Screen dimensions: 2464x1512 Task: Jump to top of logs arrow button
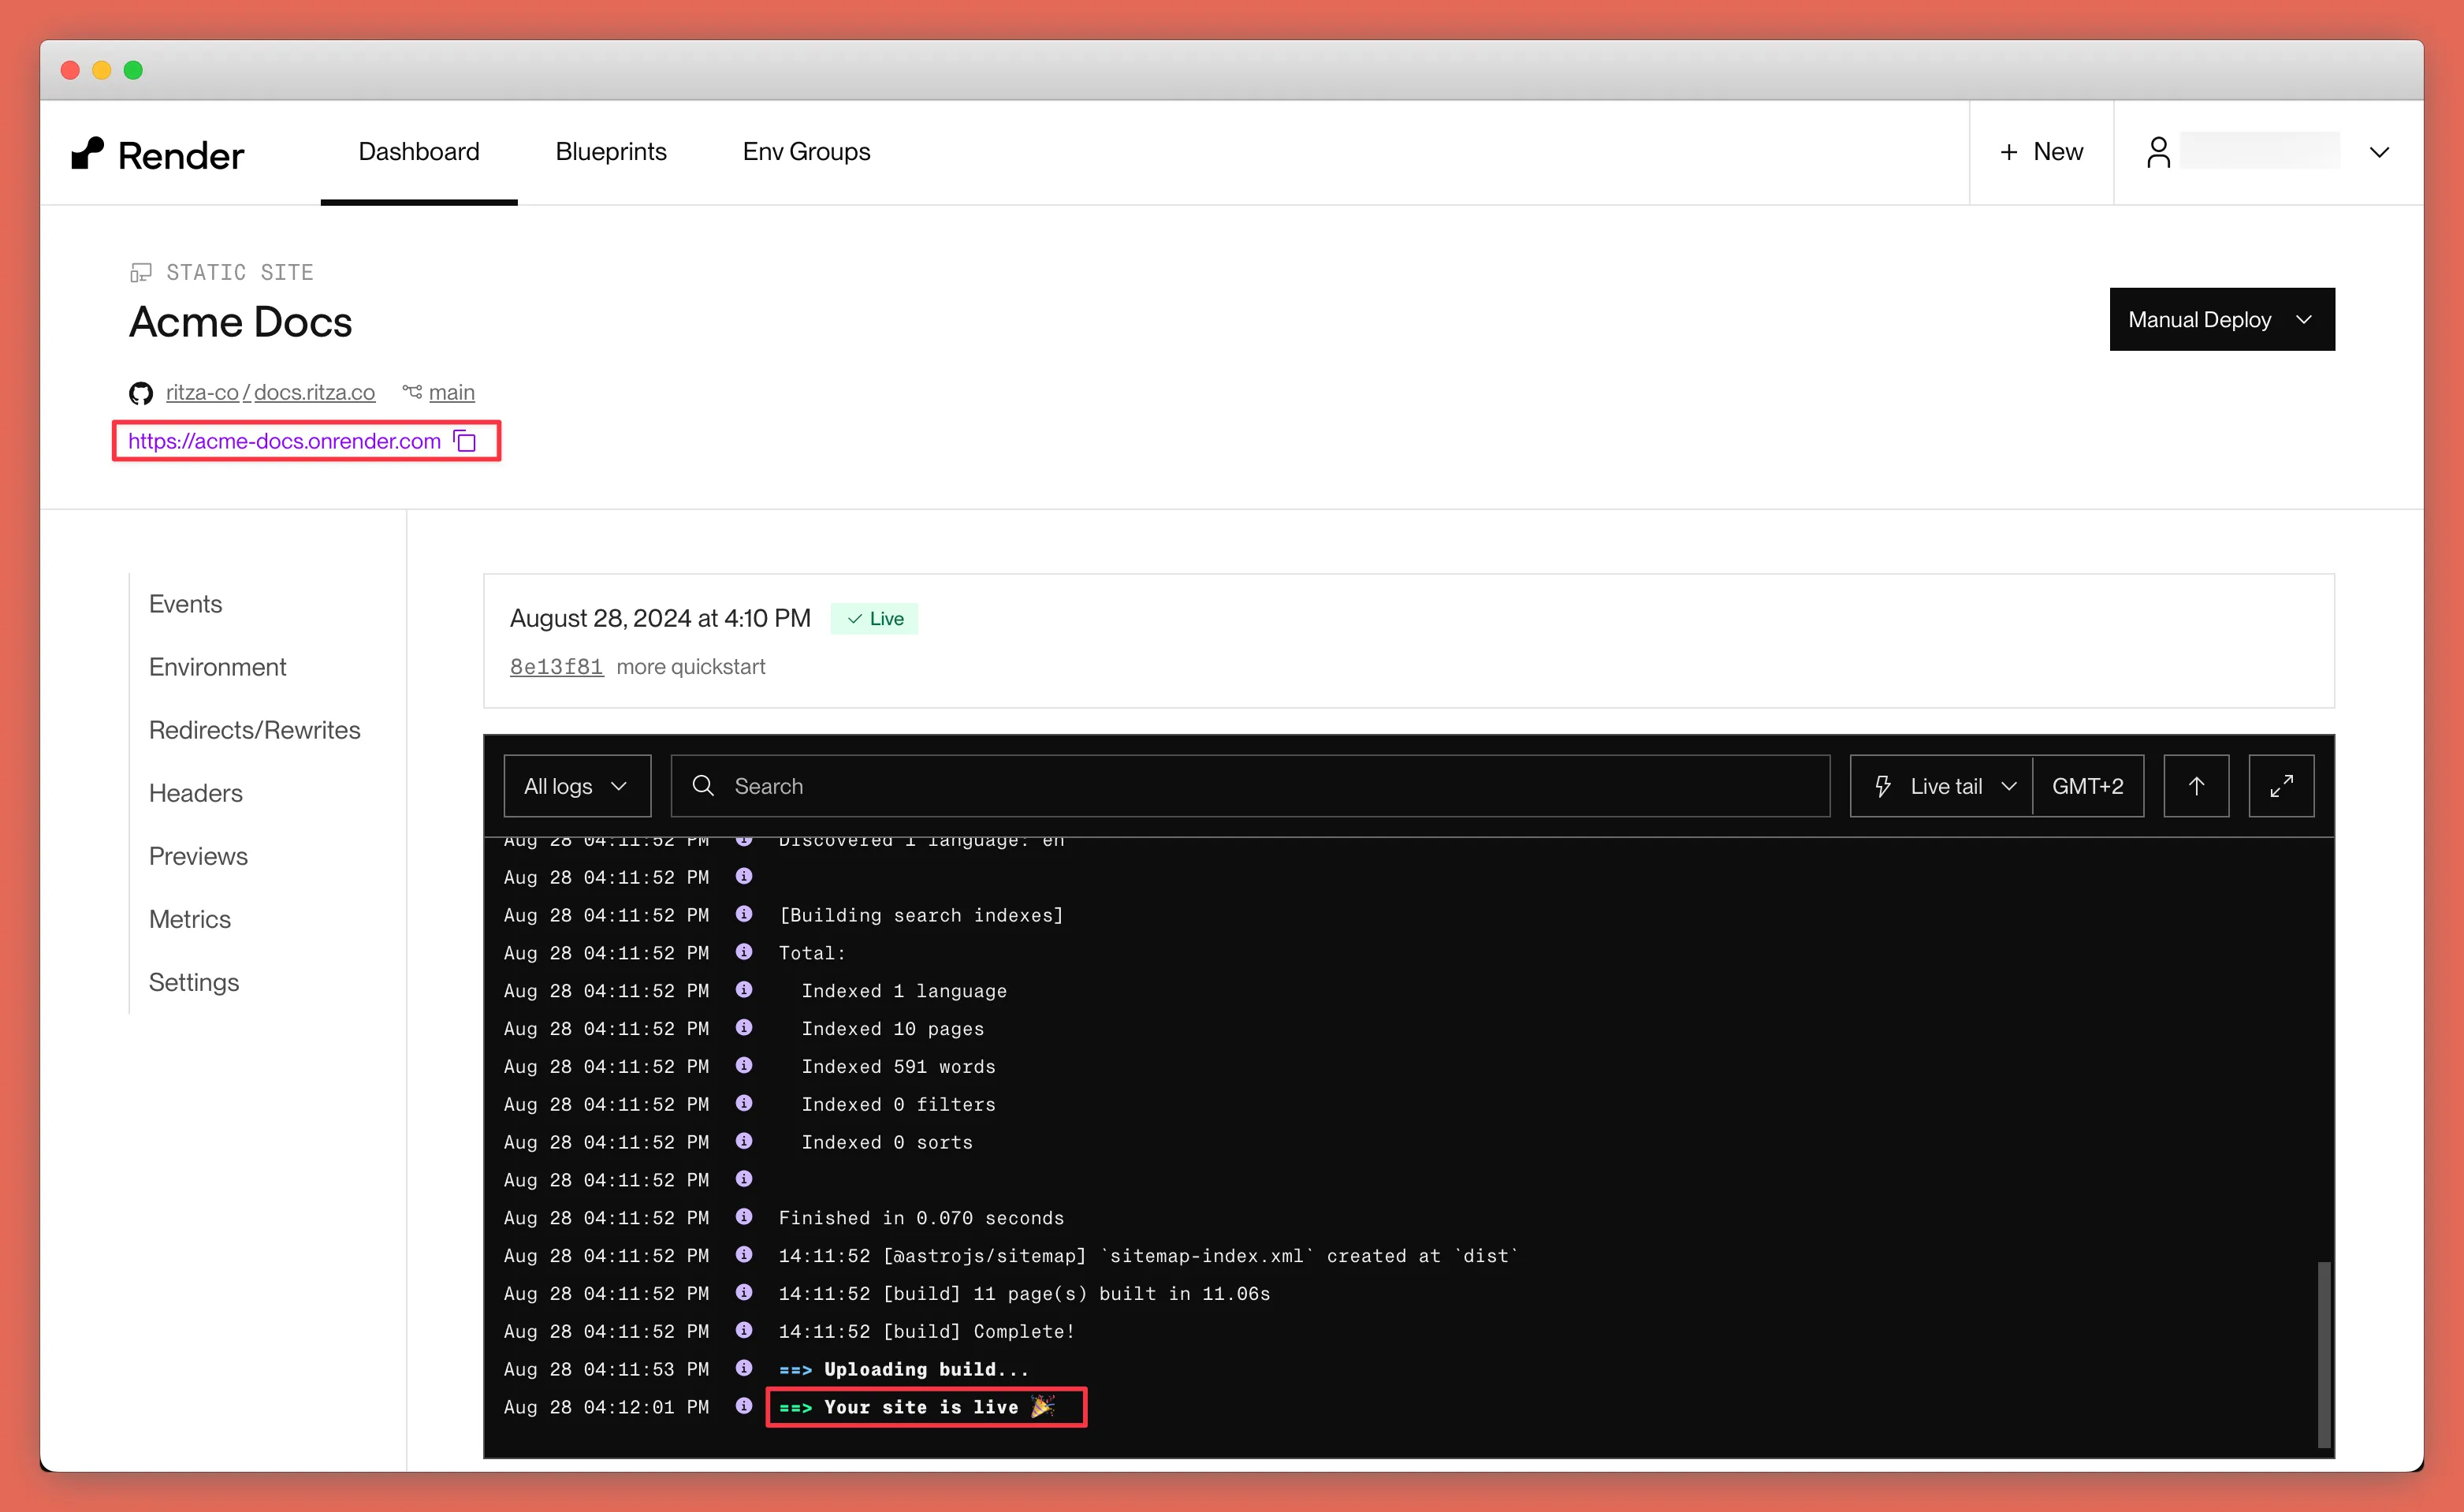tap(2196, 786)
